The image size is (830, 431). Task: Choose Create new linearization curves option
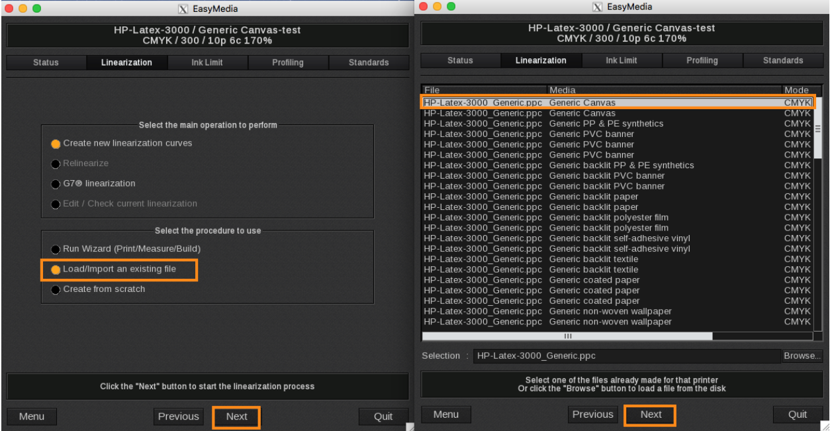pyautogui.click(x=56, y=143)
